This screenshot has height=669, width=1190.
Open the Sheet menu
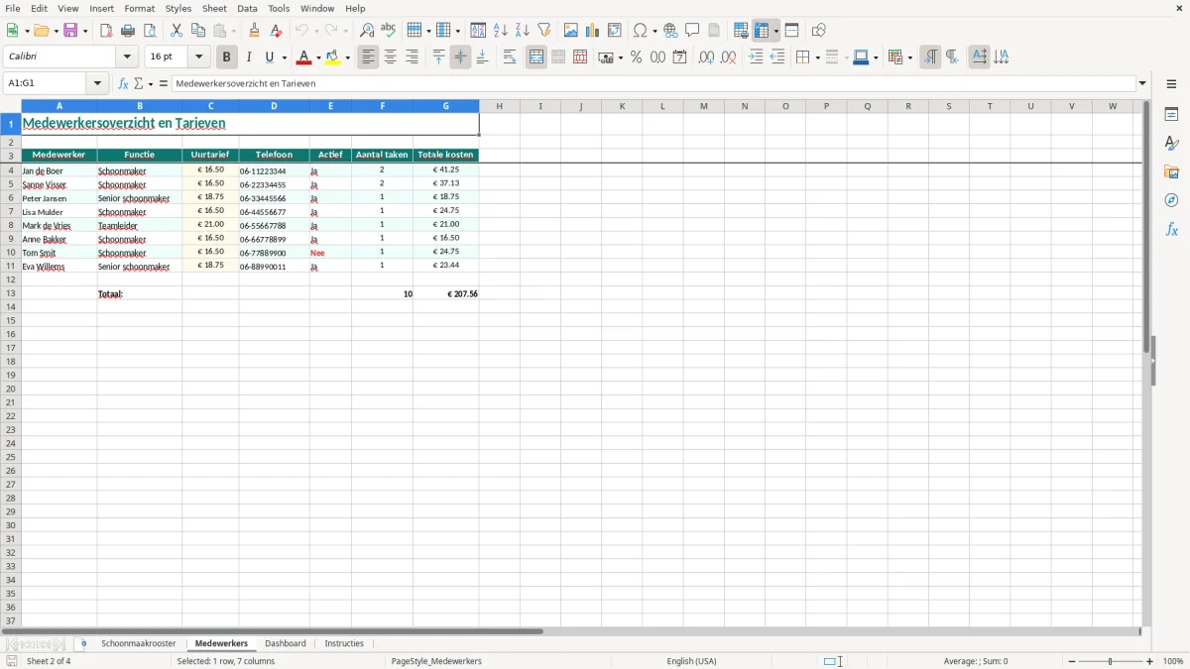pos(214,8)
